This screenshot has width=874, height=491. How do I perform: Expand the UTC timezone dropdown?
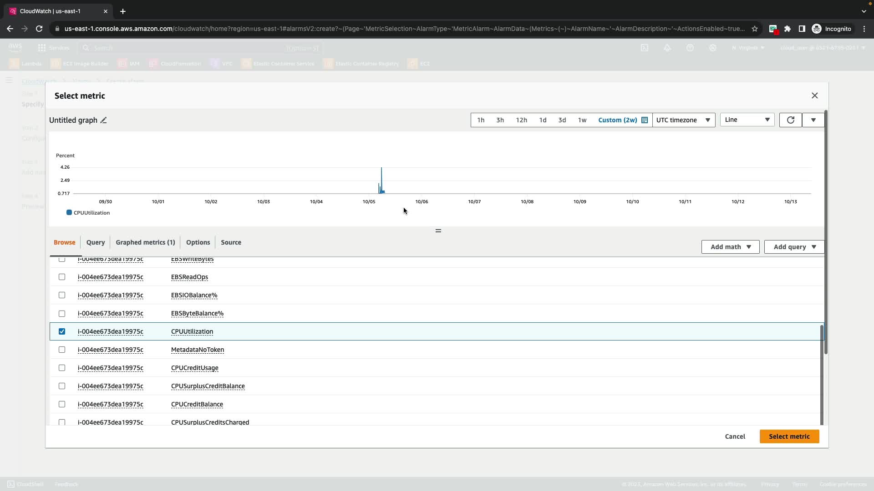683,120
